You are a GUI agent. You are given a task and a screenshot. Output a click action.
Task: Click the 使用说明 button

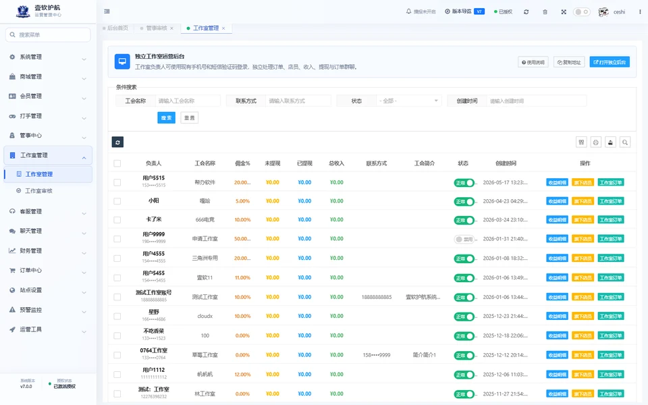(533, 62)
